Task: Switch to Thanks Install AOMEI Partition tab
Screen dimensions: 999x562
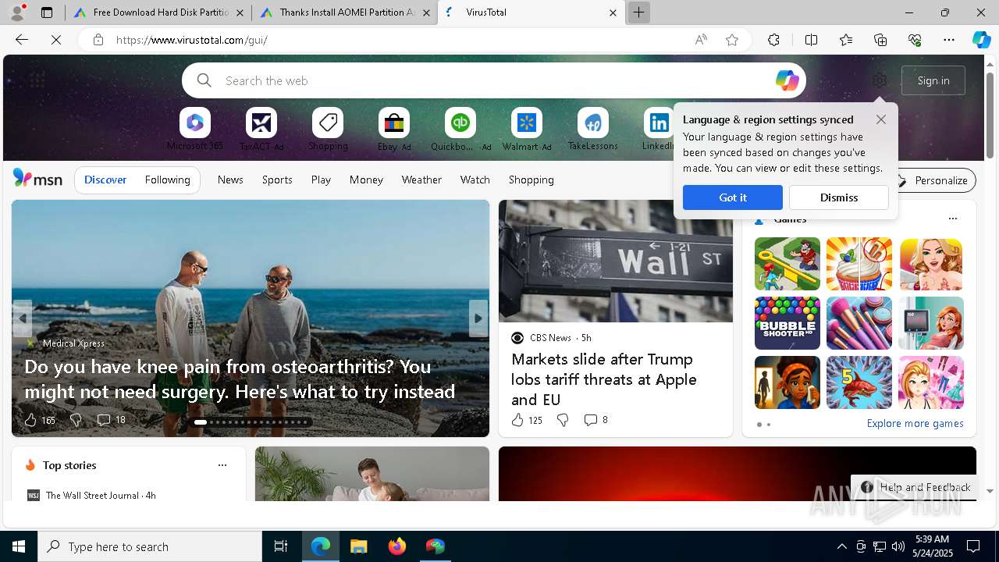Action: [x=343, y=12]
